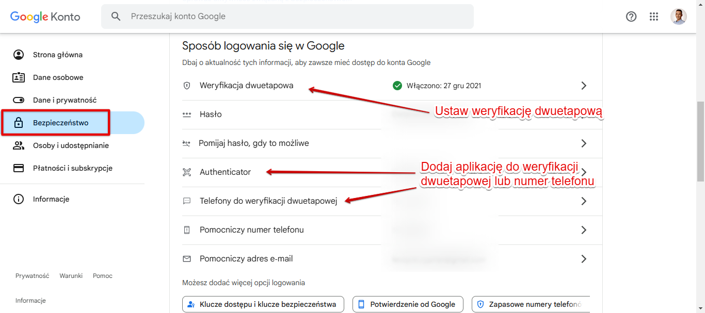Click the small Informacje footer link
705x313 pixels.
coord(30,301)
